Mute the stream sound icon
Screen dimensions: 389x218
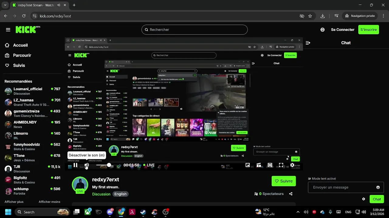(x=87, y=165)
